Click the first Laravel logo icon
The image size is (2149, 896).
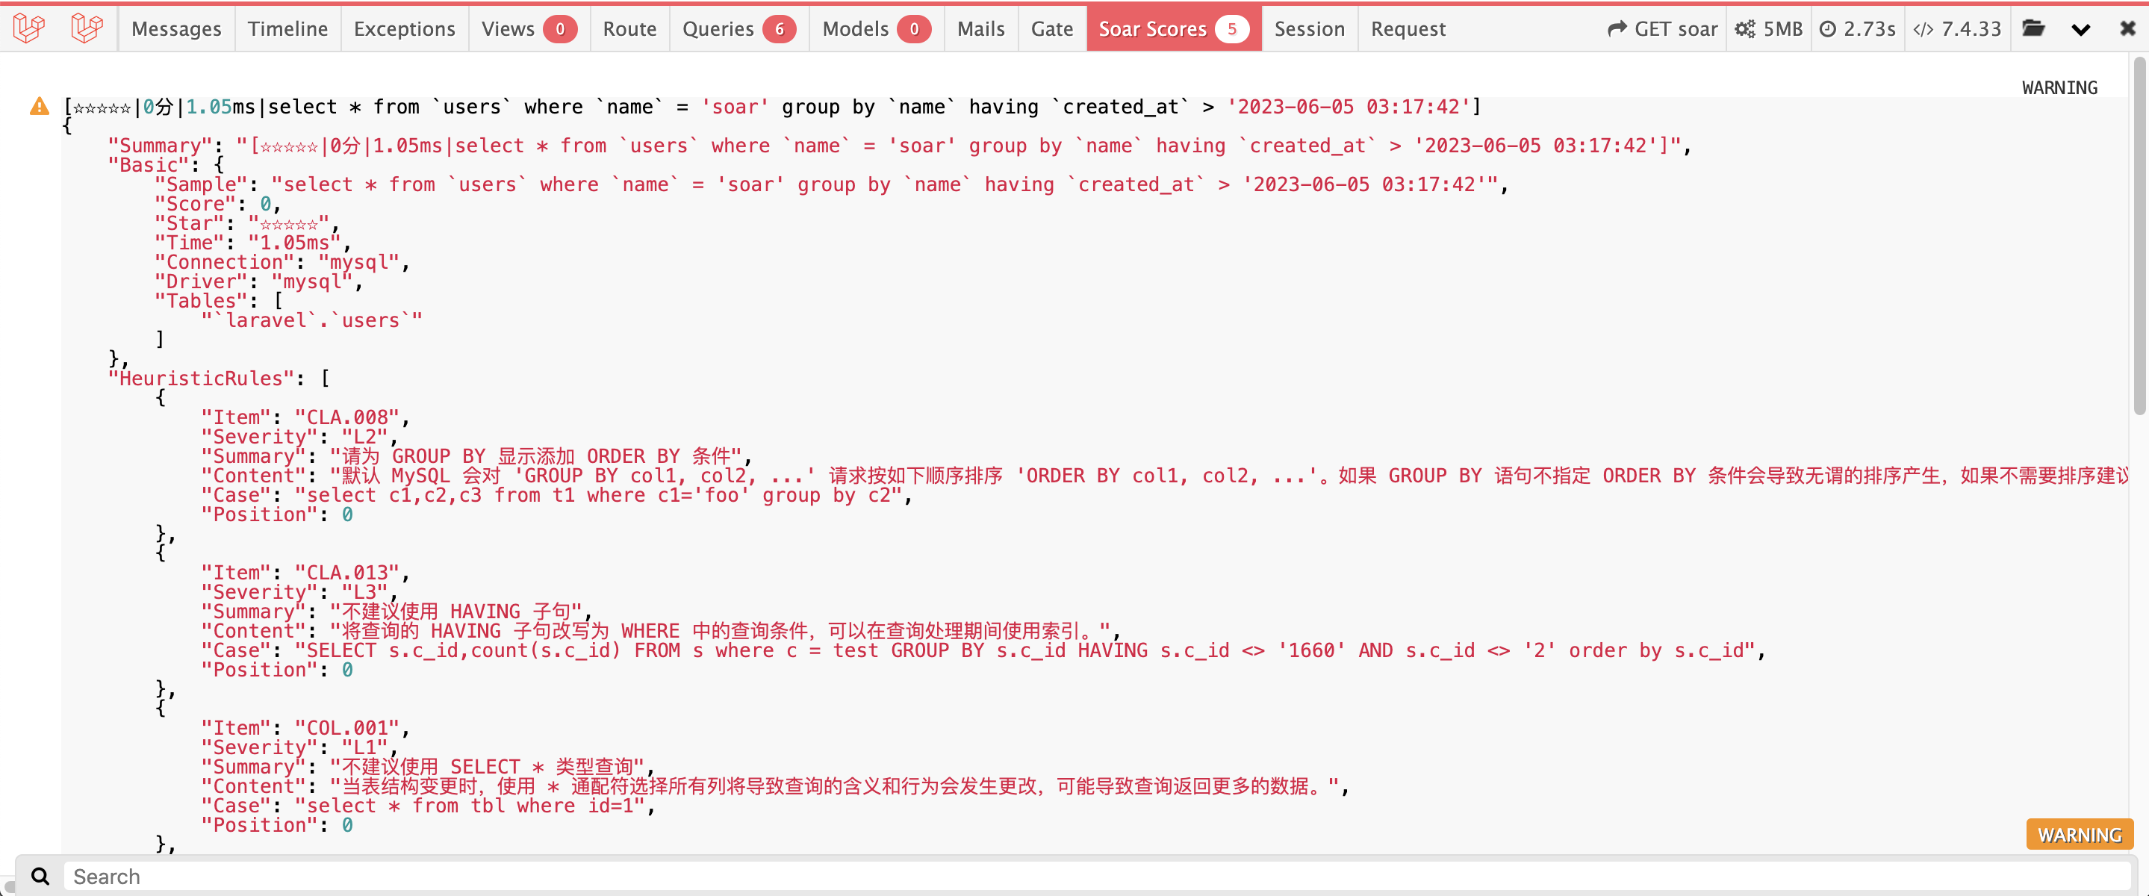[x=29, y=28]
